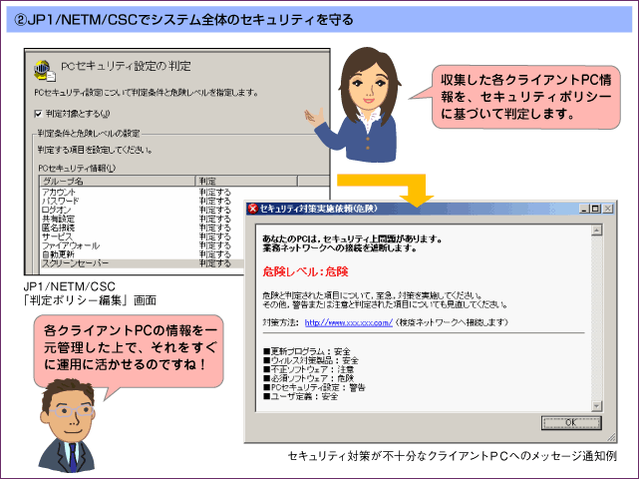The image size is (639, 479).
Task: Click the 判定する value beside アカウント
Action: (215, 192)
